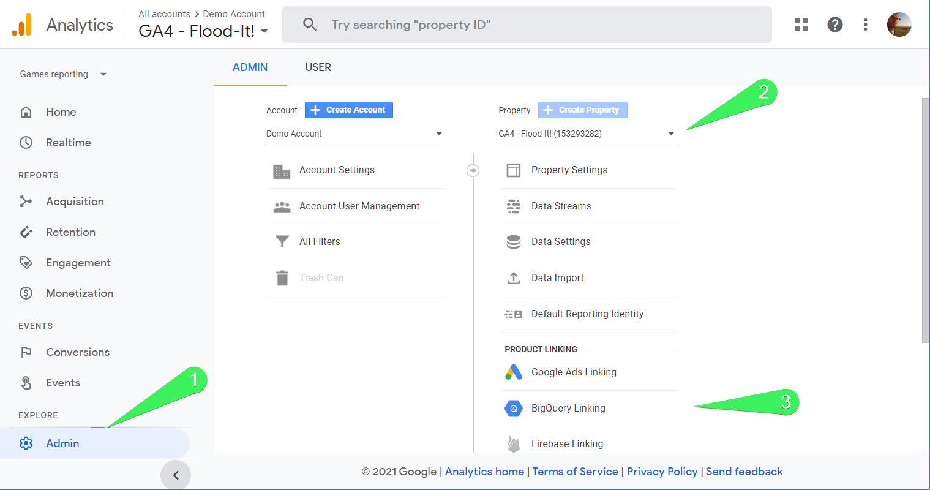Click the Firebase flame icon

(514, 443)
